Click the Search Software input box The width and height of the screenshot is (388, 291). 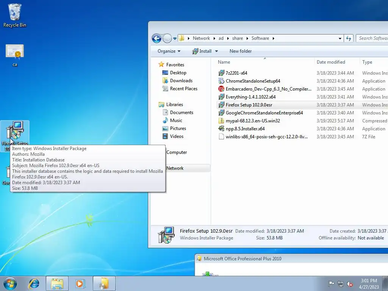[x=372, y=38]
